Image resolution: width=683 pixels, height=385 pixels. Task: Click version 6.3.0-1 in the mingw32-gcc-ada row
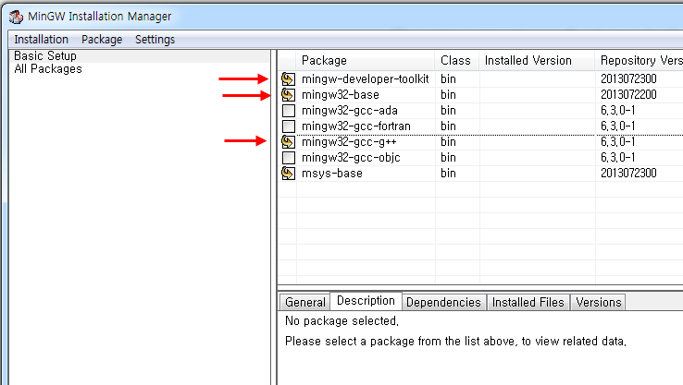(x=617, y=111)
